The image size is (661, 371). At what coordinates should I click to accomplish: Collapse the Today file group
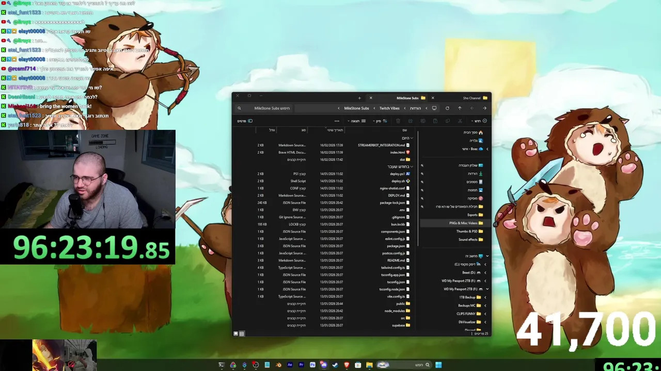(x=412, y=138)
